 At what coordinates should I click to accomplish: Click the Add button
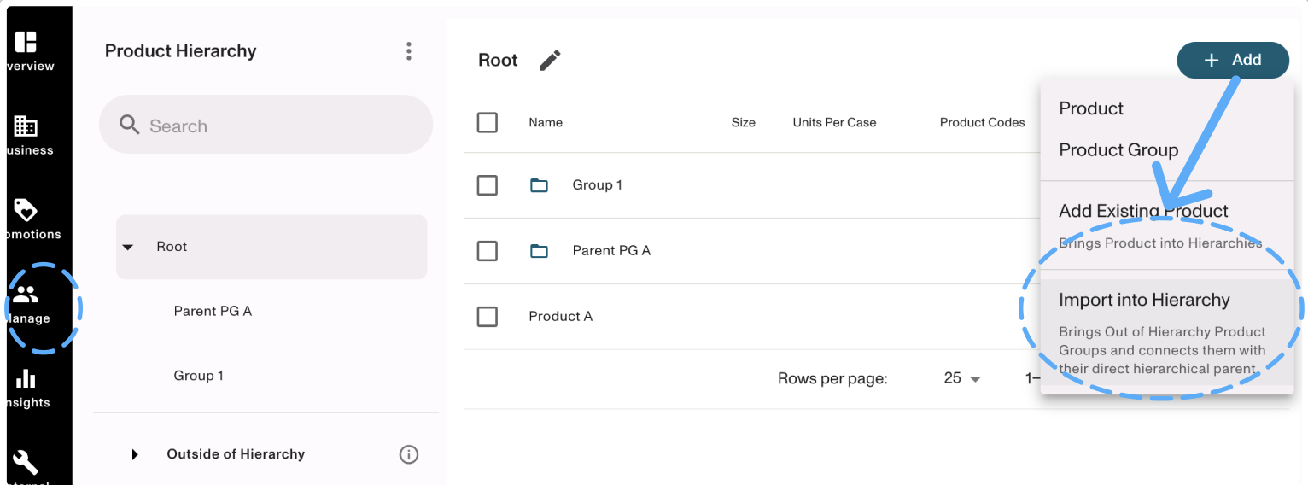pyautogui.click(x=1232, y=60)
